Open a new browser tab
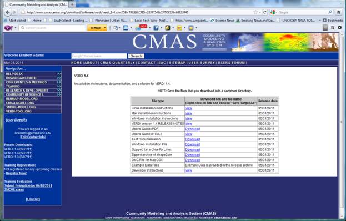 (72, 4)
